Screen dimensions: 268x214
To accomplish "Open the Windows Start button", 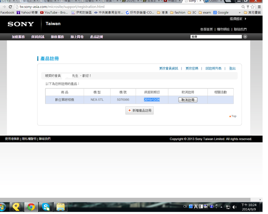I will 3,207.
